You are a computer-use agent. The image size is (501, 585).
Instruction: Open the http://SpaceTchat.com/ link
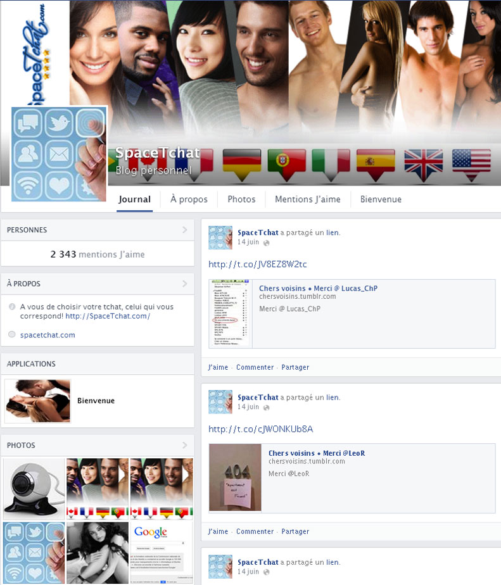[108, 316]
